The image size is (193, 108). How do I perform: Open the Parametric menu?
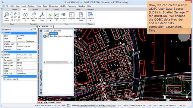coord(72,6)
